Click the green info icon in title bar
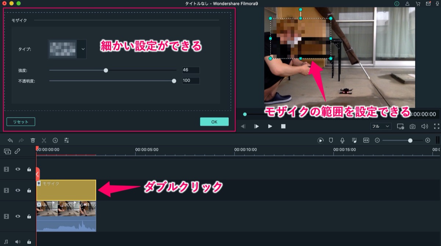The width and height of the screenshot is (441, 246). 397,3
